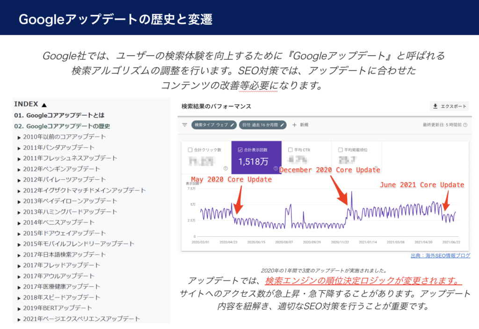Click help icon beside 最終更新日
479x329 pixels.
click(465, 125)
